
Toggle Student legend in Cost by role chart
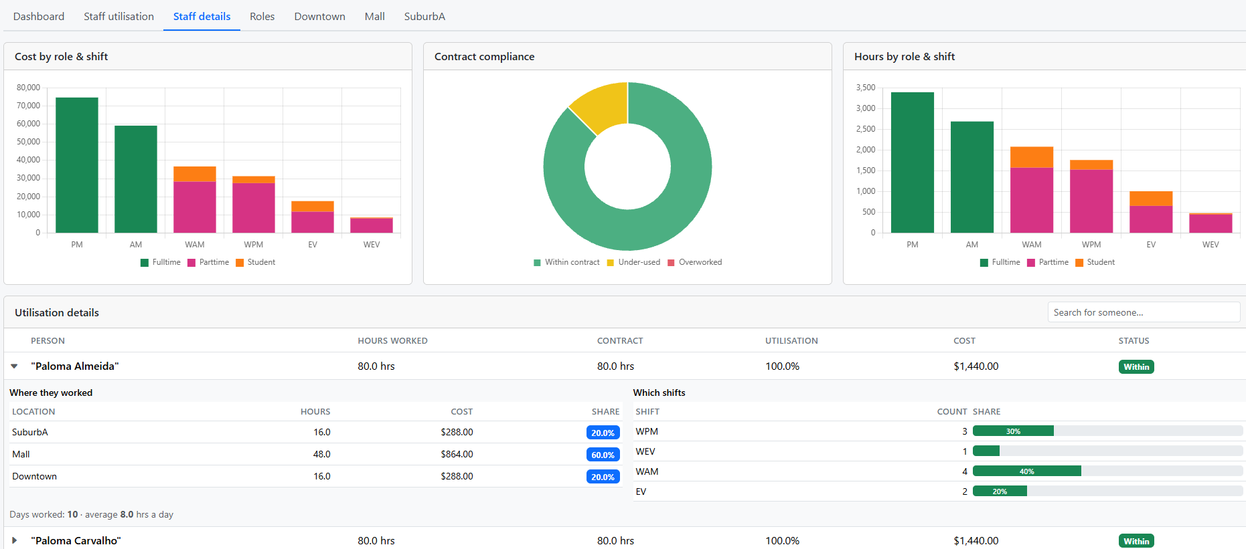[255, 262]
